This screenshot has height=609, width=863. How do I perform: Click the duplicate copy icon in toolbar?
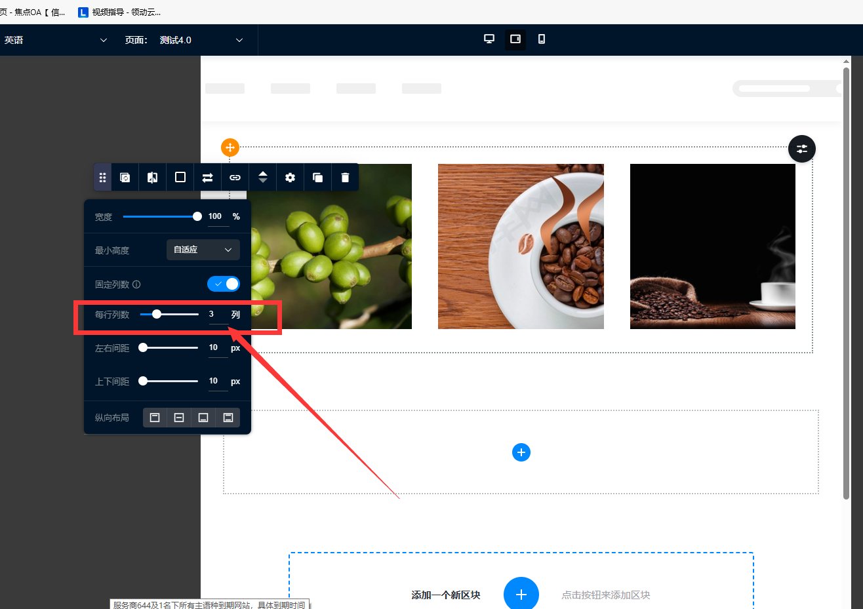[317, 178]
